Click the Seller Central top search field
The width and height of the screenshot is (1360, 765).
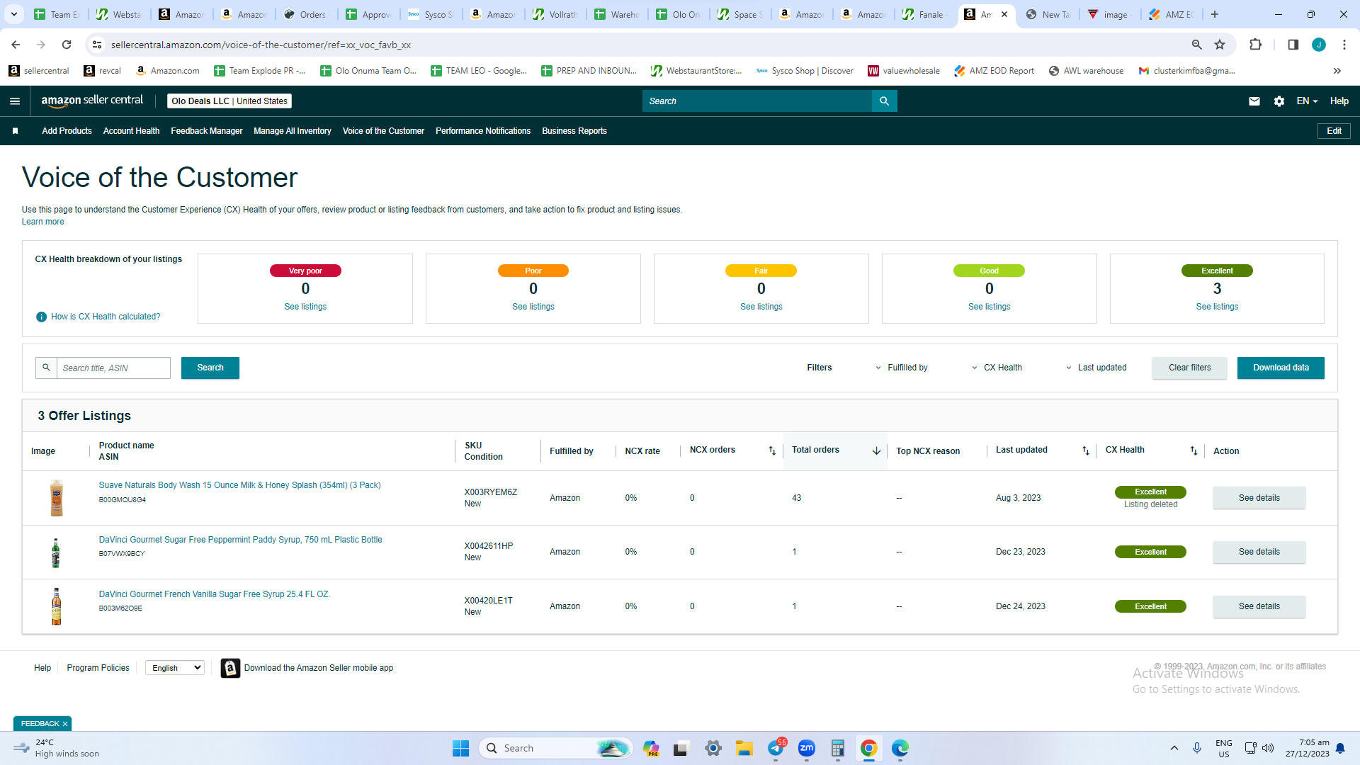click(x=757, y=101)
